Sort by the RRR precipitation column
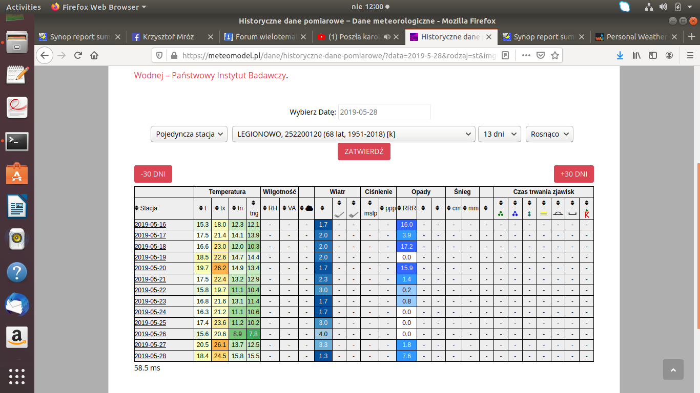The height and width of the screenshot is (393, 700). pyautogui.click(x=406, y=208)
